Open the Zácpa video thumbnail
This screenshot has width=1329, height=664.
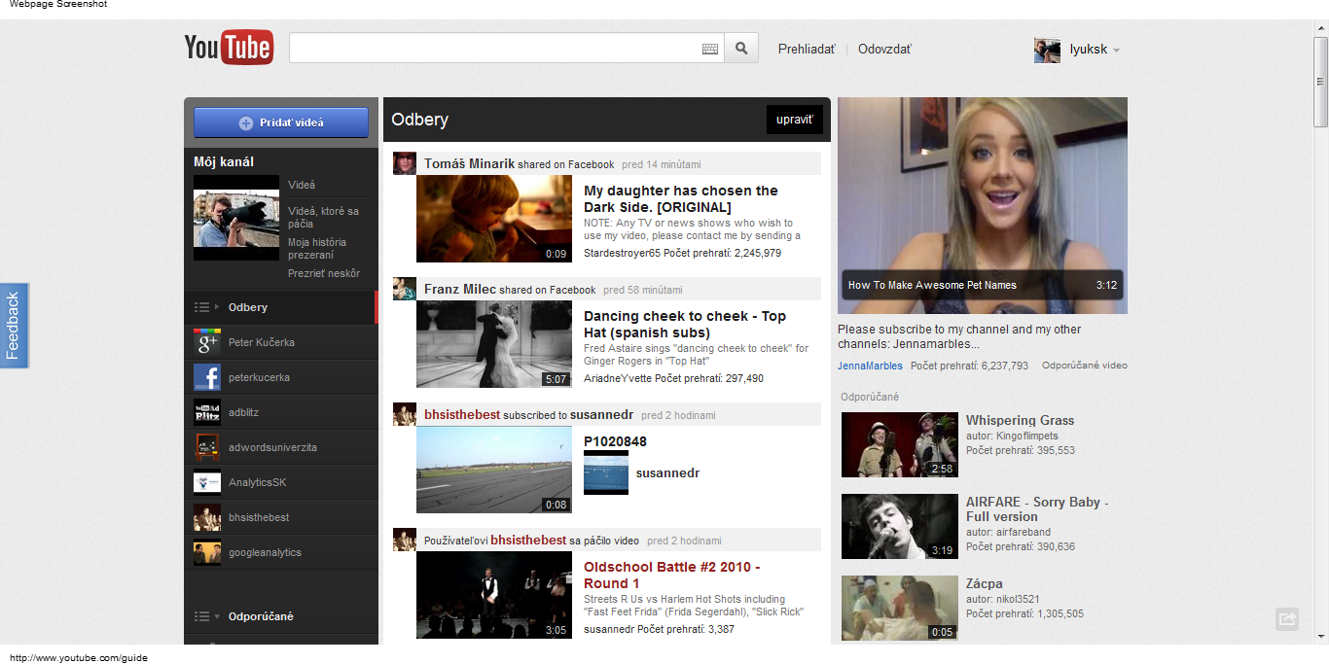pos(900,608)
